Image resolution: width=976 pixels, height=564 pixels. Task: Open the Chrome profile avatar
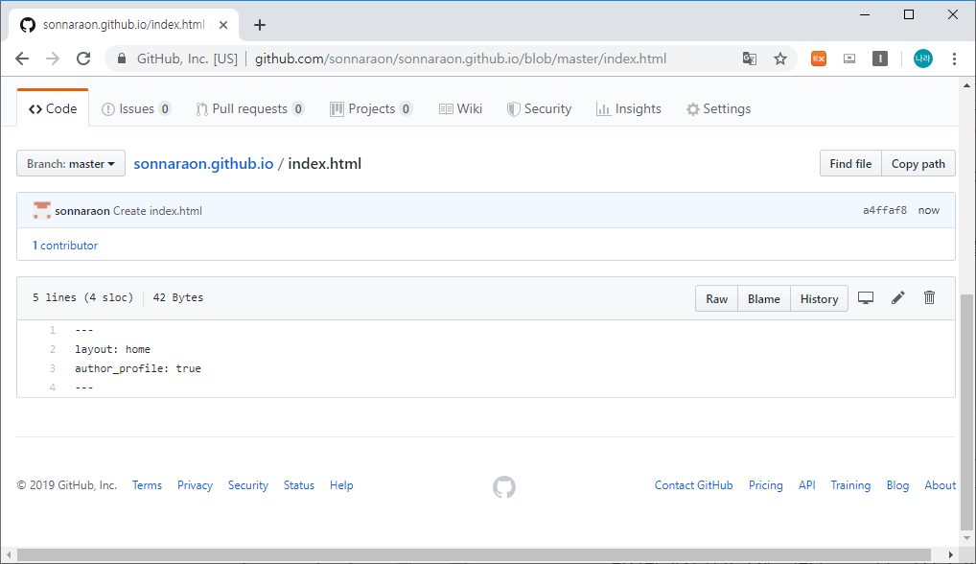[923, 59]
